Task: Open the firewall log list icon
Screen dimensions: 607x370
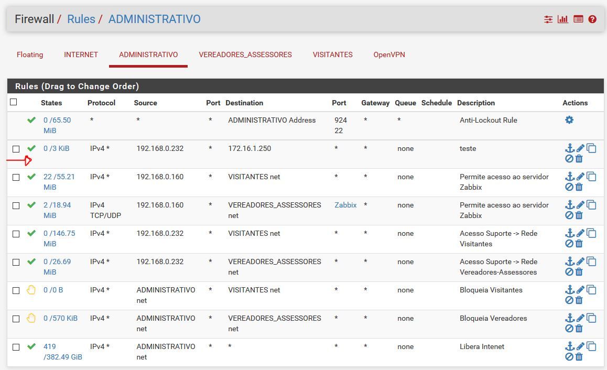Action: pyautogui.click(x=578, y=19)
